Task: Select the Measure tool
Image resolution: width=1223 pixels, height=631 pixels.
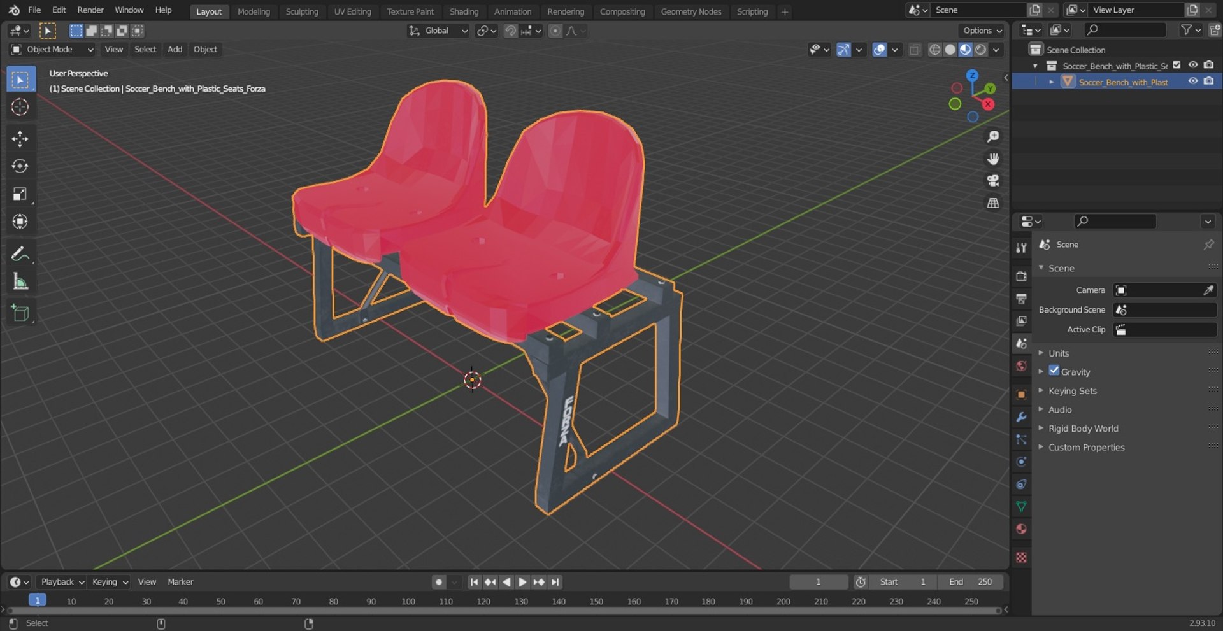Action: (x=20, y=281)
